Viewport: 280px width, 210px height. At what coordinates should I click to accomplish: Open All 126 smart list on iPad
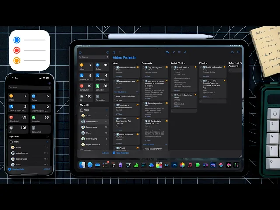tap(86, 98)
